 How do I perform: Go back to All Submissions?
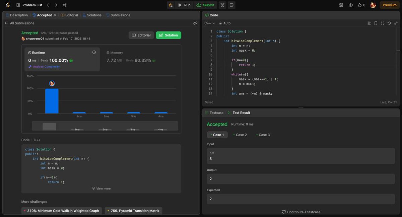19,23
